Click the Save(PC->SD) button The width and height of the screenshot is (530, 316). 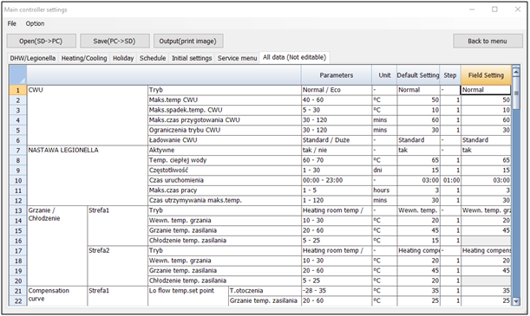115,42
